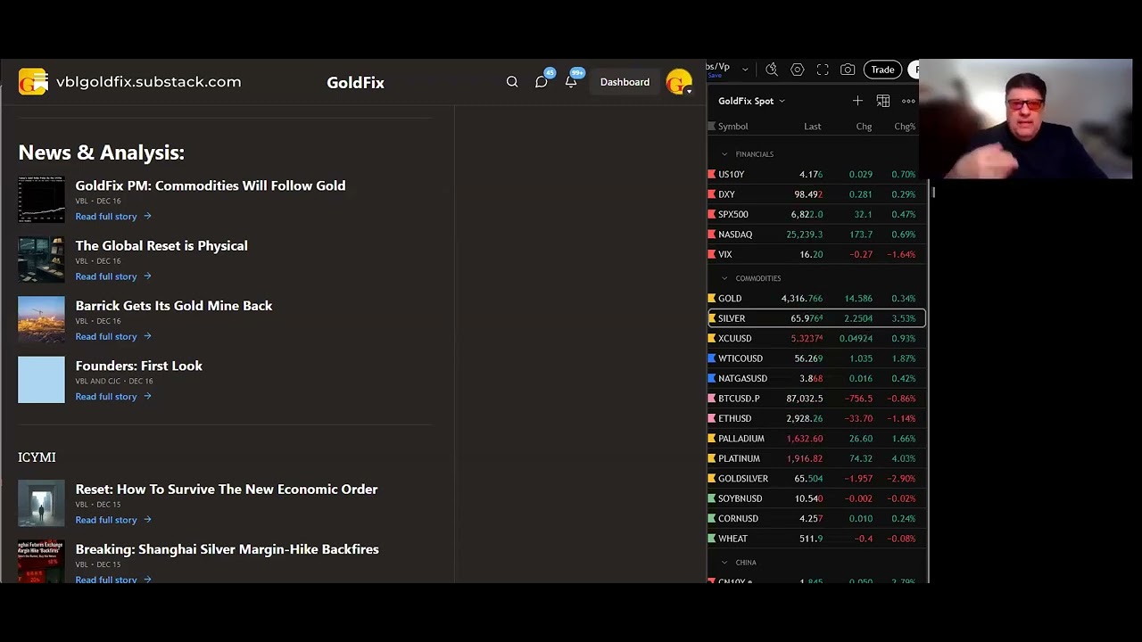Collapse the FINANCIALS watchlist section
This screenshot has height=642, width=1142.
click(724, 154)
